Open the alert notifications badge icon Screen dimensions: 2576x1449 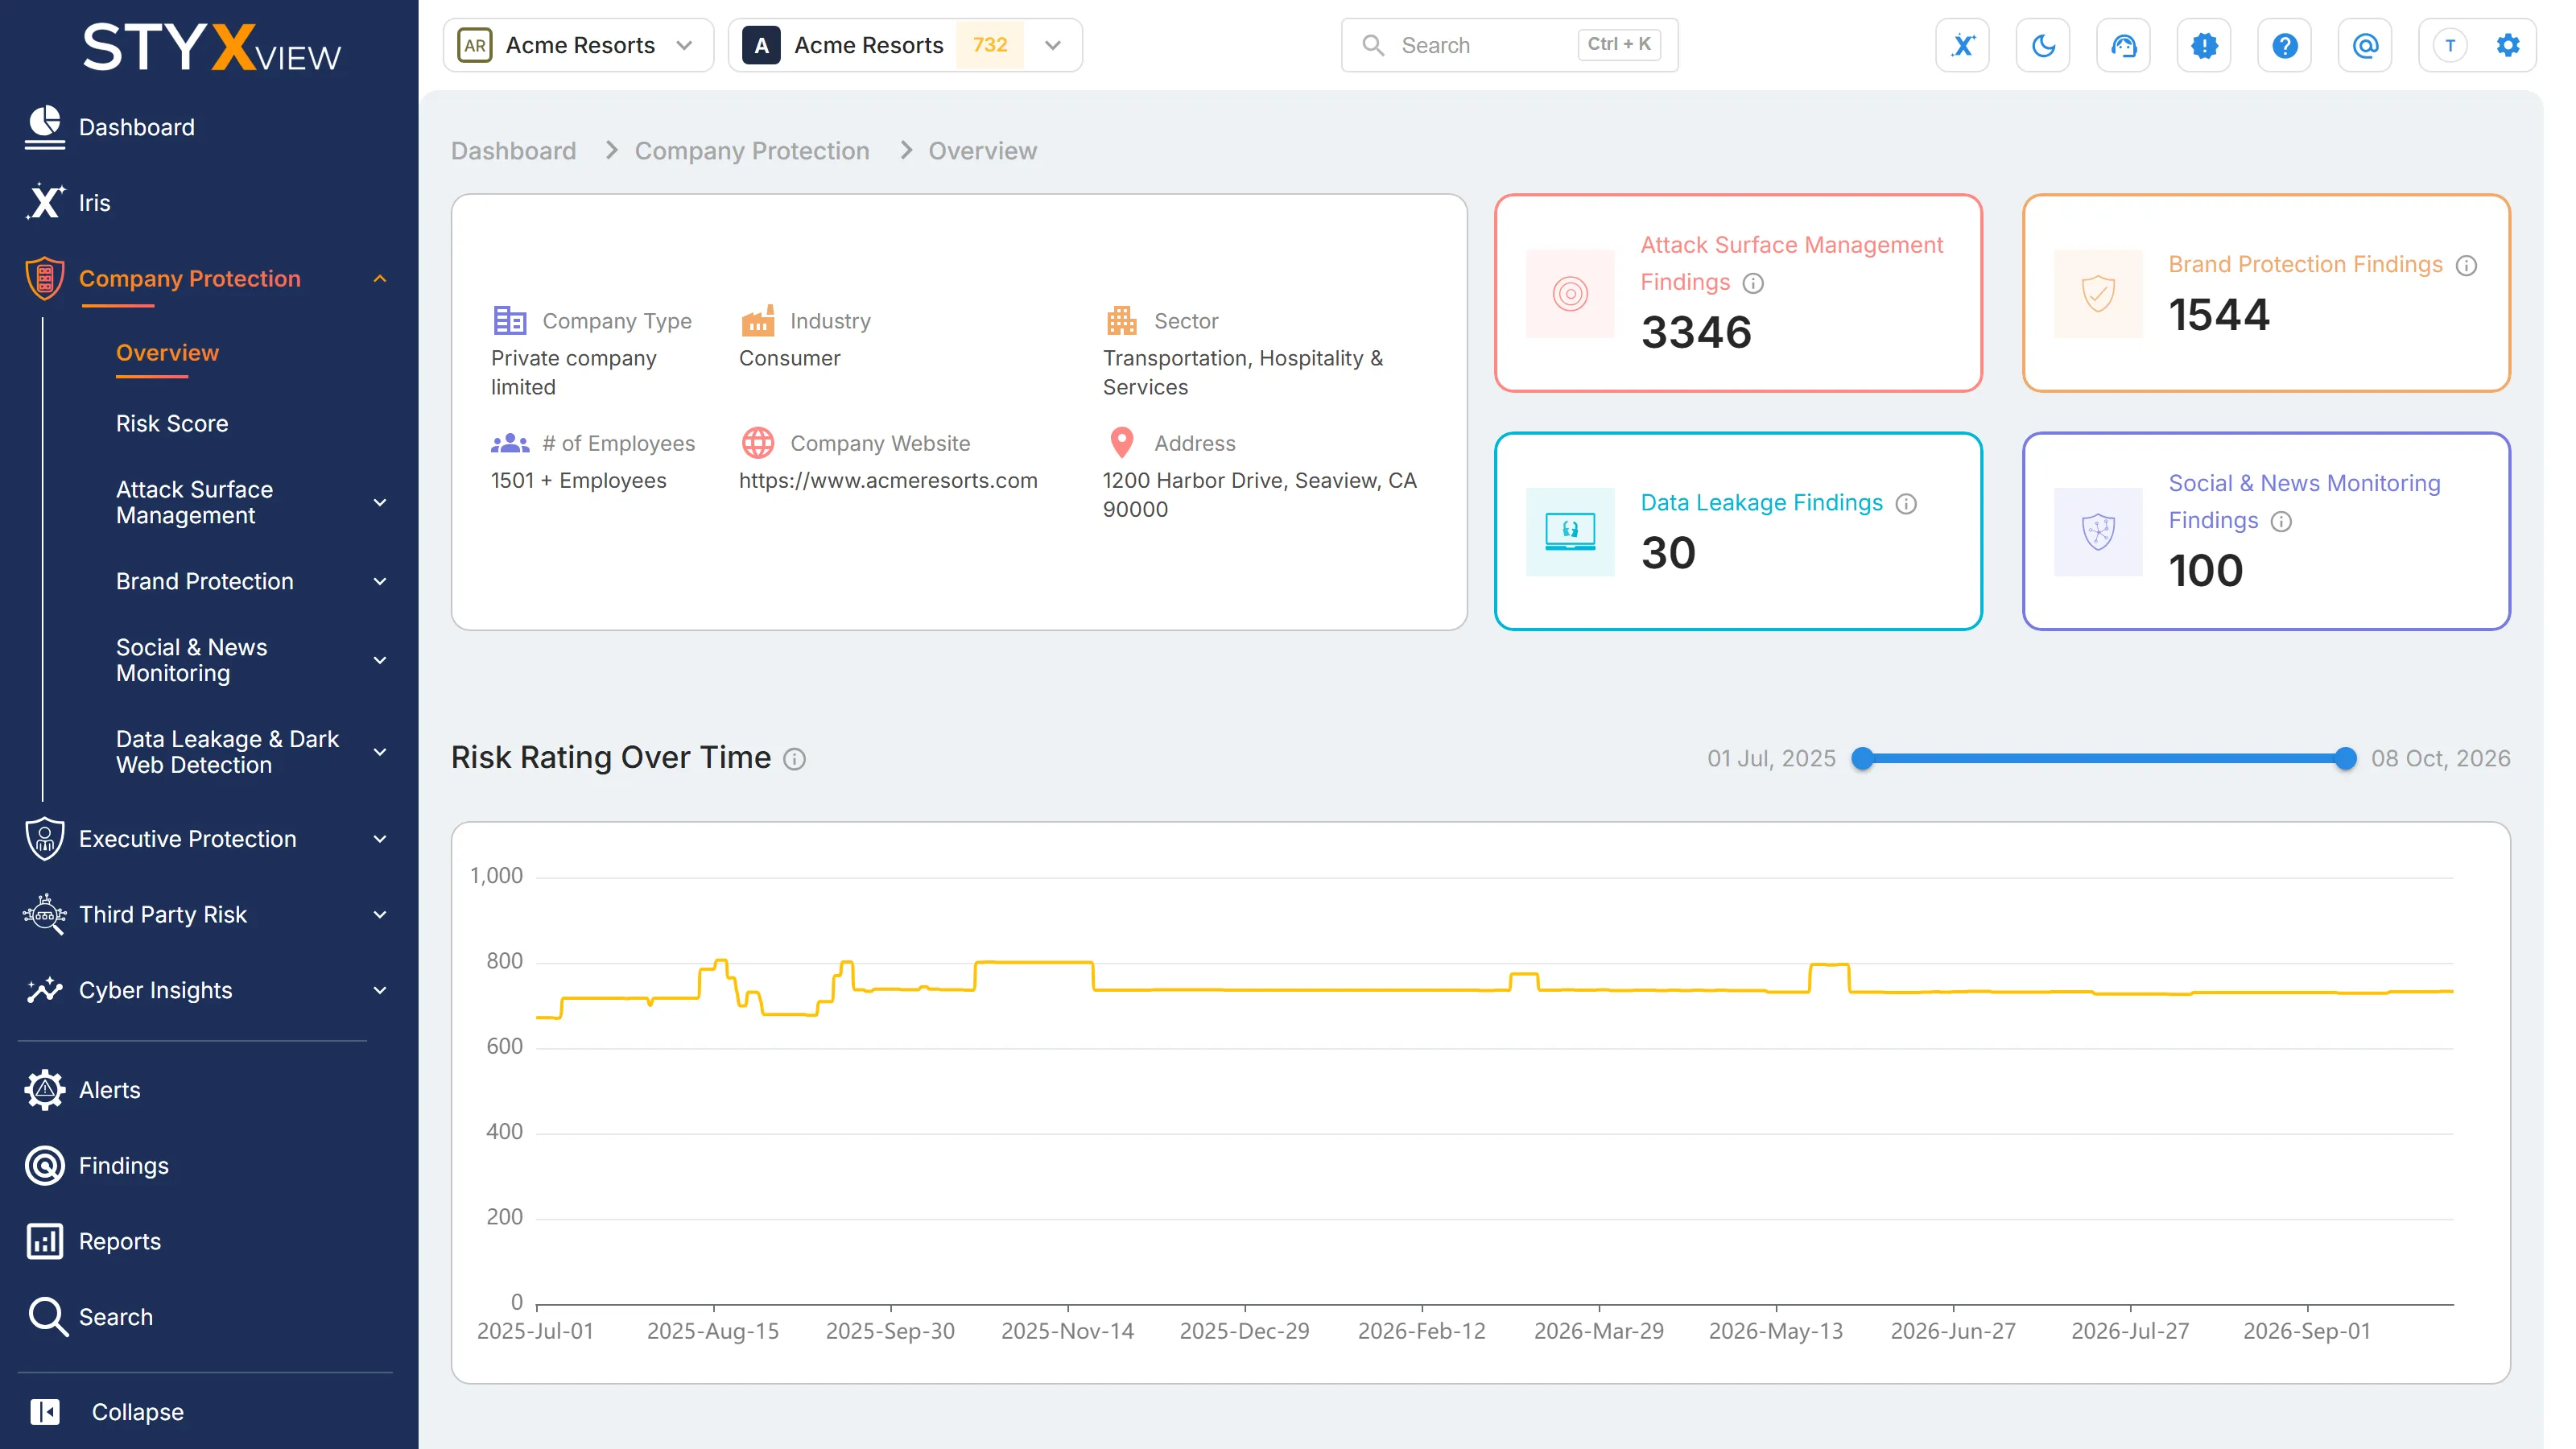pos(2204,45)
